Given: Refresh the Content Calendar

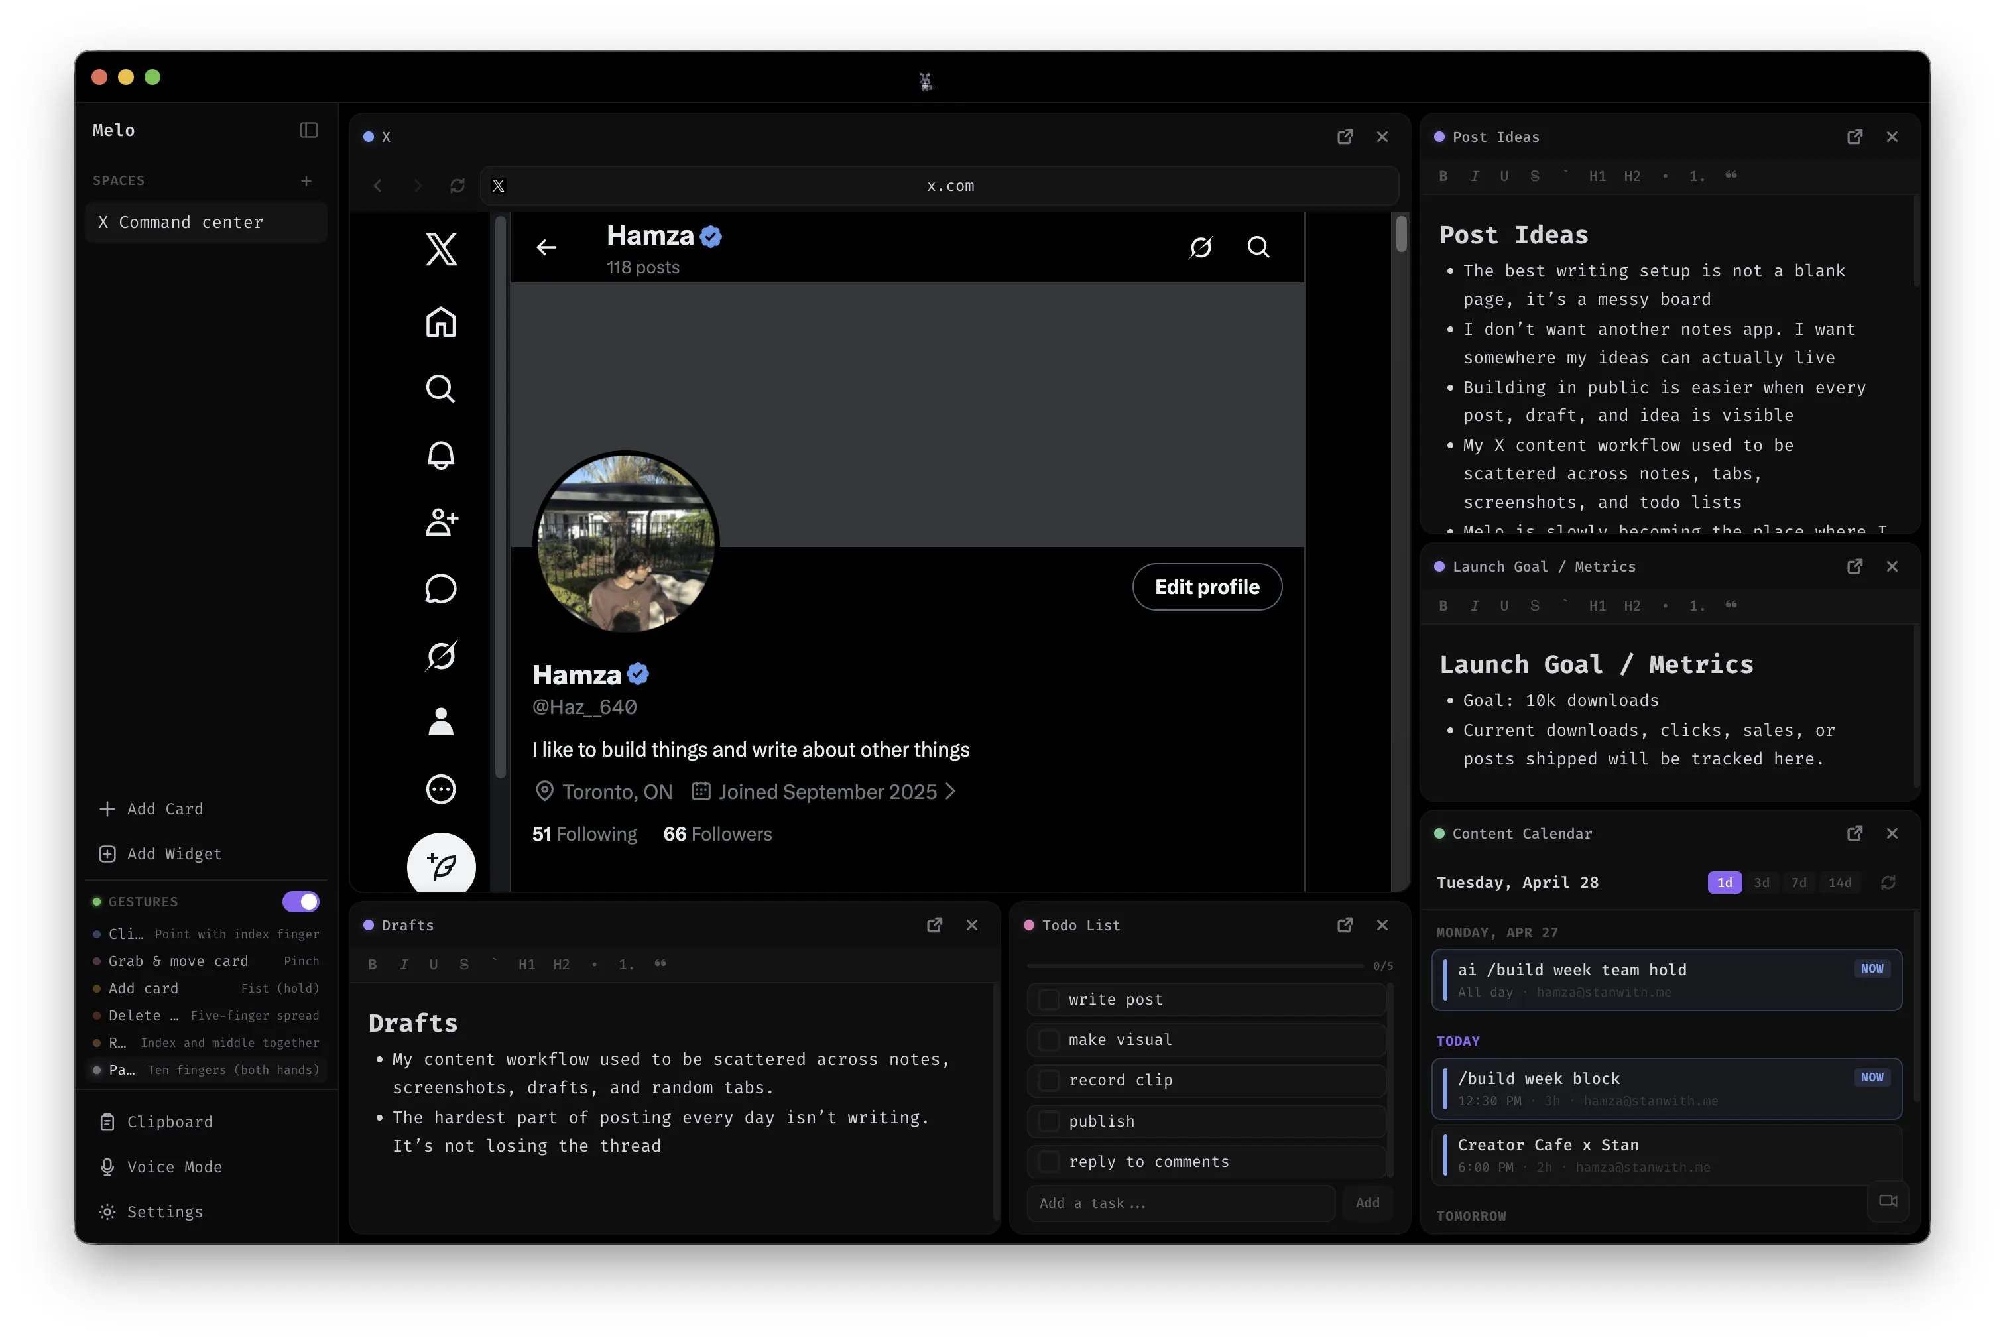Looking at the screenshot, I should pyautogui.click(x=1888, y=883).
